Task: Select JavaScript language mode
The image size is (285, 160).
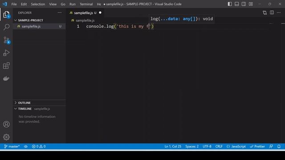Action: pyautogui.click(x=236, y=146)
